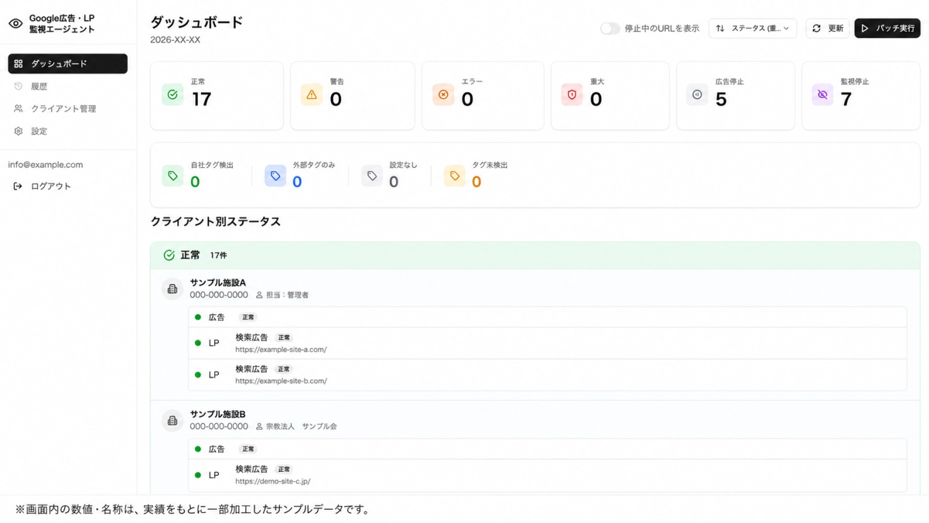Click the check-circle icon in the 正常 17件 header
Image resolution: width=929 pixels, height=523 pixels.
(169, 256)
